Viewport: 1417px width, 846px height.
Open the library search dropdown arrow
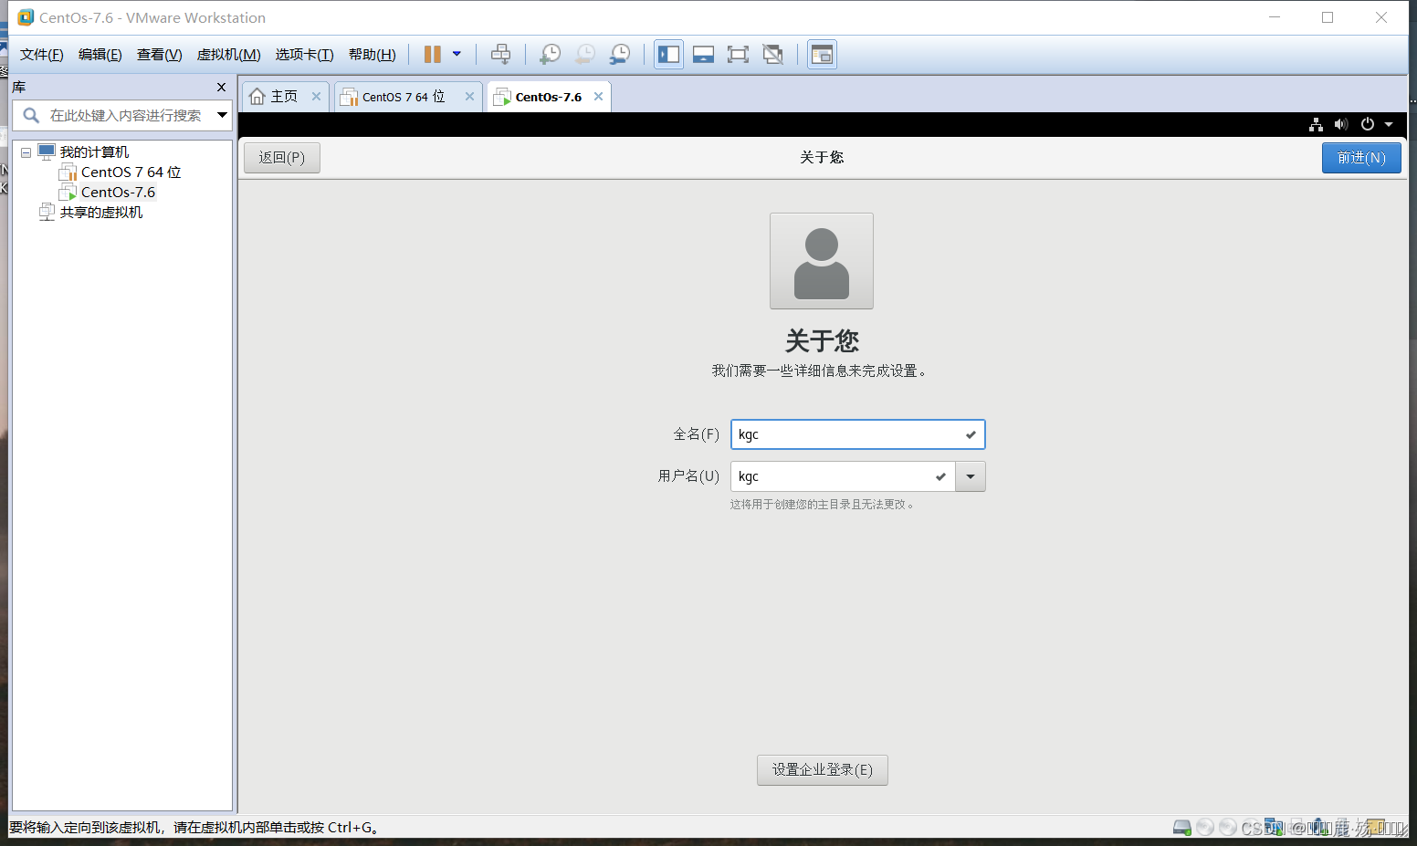coord(222,115)
